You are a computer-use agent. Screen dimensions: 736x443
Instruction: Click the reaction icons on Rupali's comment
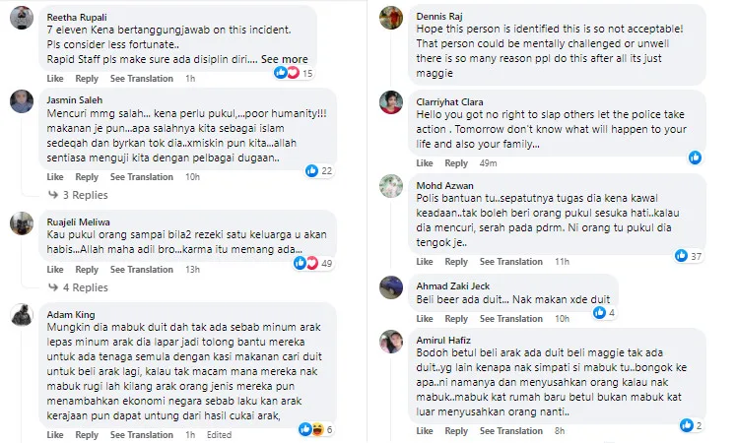click(x=285, y=73)
